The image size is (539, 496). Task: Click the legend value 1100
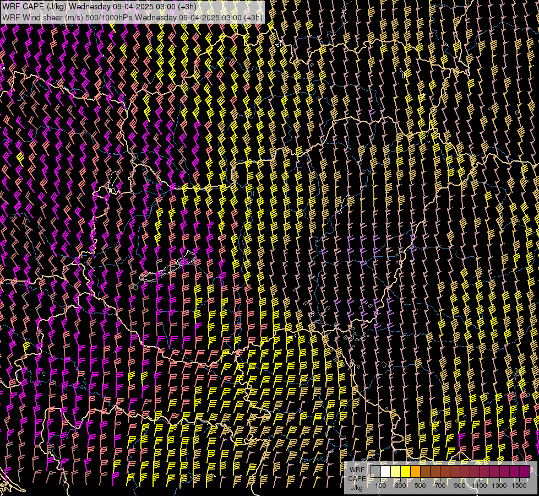[x=480, y=486]
